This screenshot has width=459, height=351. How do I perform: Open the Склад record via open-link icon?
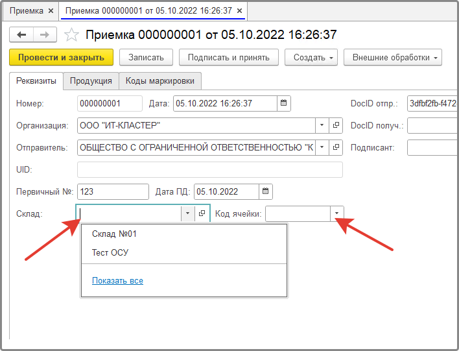pyautogui.click(x=202, y=213)
